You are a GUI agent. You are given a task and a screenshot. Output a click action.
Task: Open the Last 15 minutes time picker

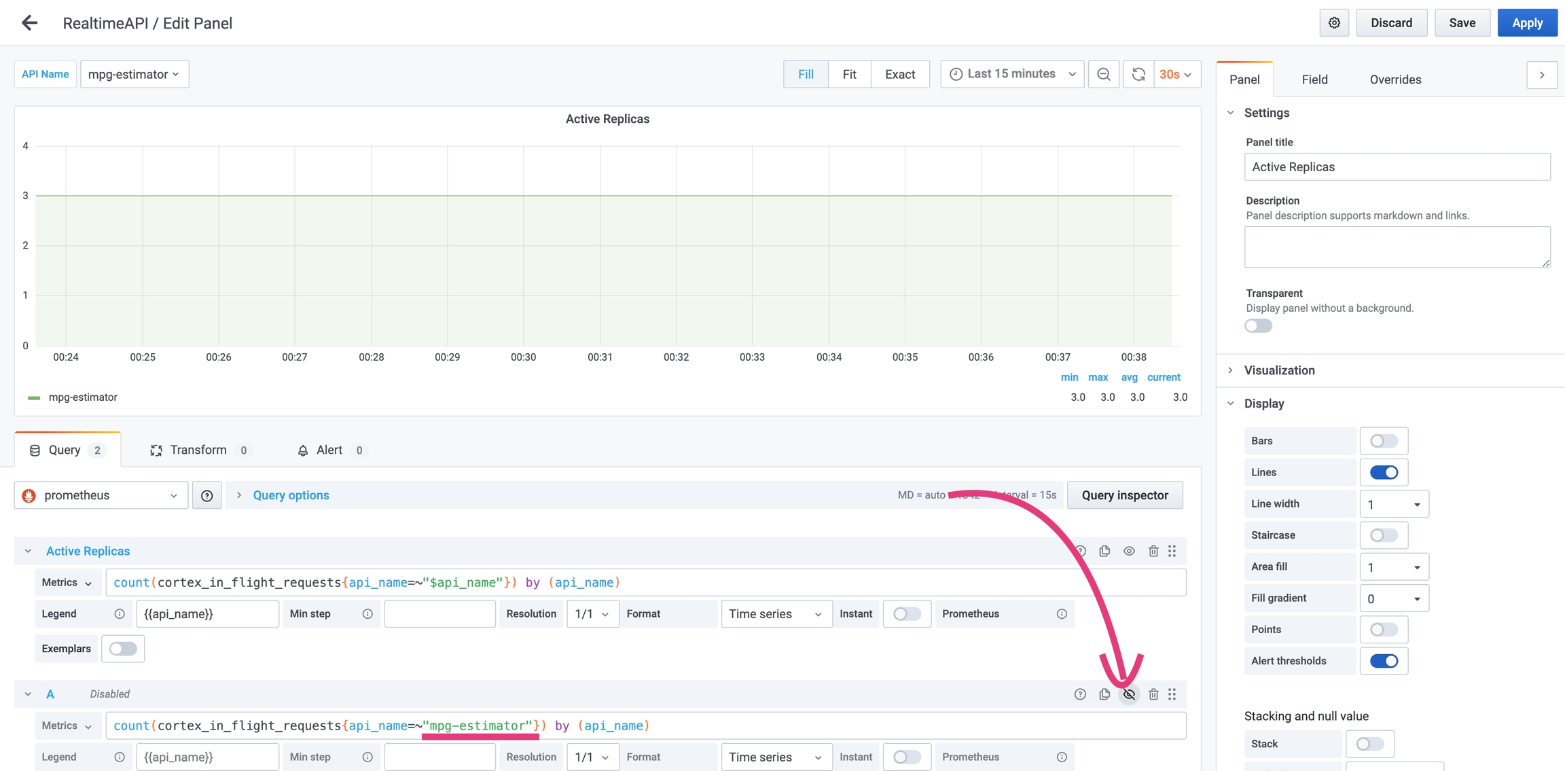(1012, 74)
